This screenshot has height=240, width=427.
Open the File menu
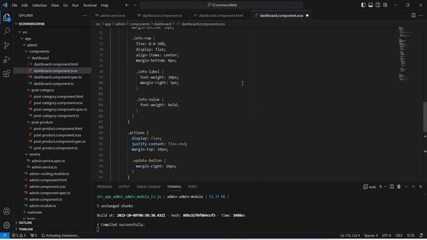[x=15, y=5]
